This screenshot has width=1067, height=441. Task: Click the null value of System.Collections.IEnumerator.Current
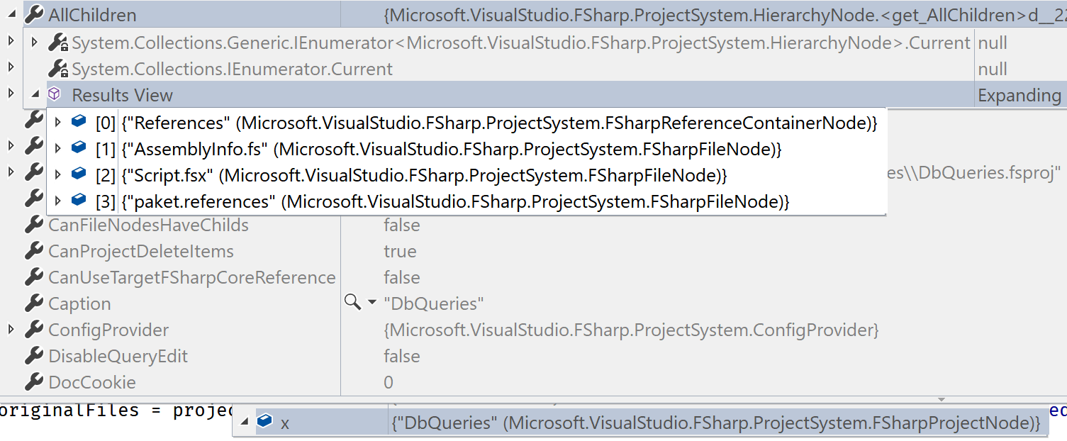pyautogui.click(x=993, y=69)
